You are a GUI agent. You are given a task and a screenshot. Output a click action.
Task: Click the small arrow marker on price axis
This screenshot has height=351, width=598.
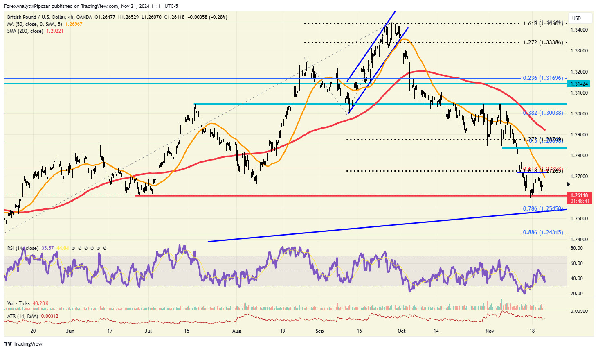tap(568, 185)
